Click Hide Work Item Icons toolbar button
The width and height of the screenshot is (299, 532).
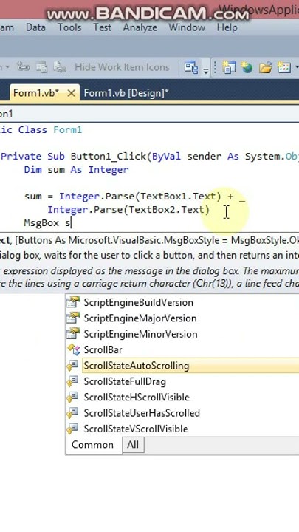point(122,67)
